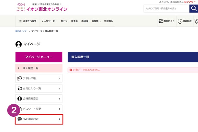Click the address book folder icon
The image size is (198, 132).
click(x=20, y=78)
